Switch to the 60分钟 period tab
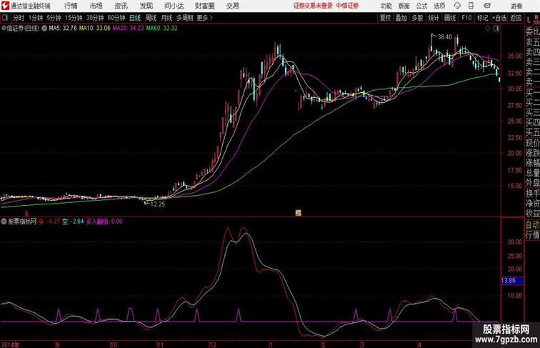This screenshot has width=540, height=348. click(x=116, y=18)
